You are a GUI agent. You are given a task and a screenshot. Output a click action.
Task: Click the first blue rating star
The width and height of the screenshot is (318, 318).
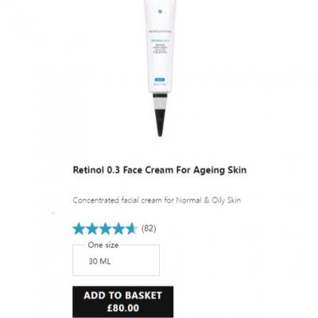click(x=79, y=229)
